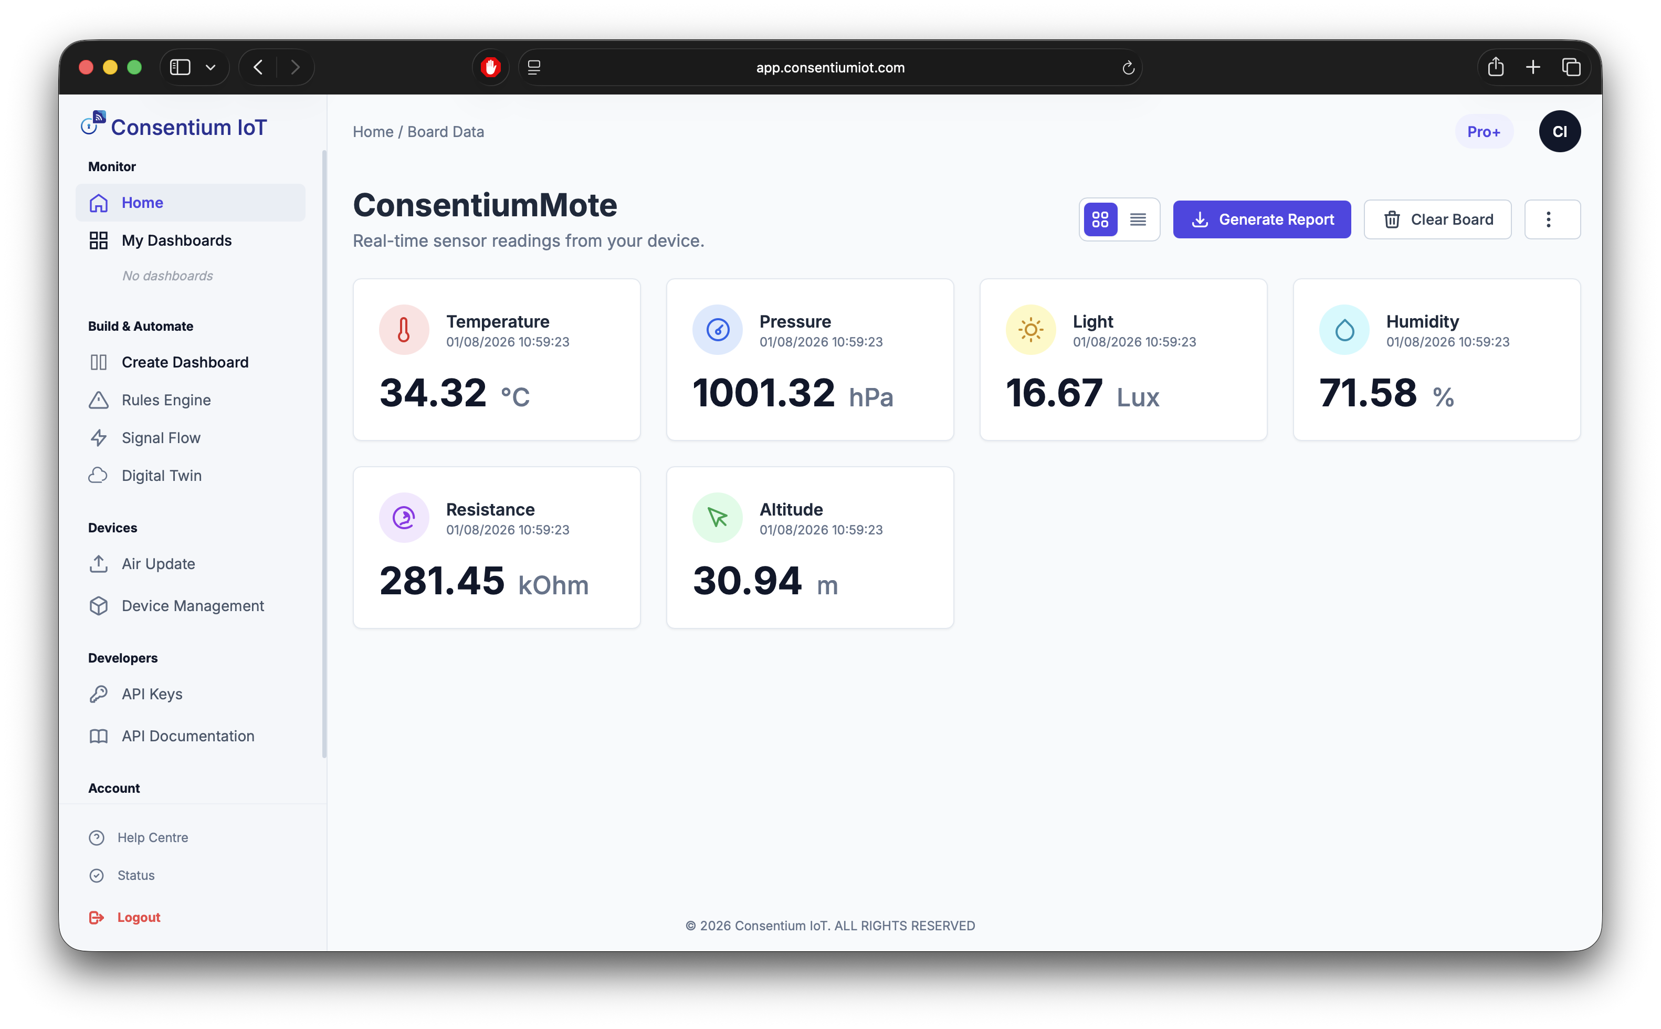The image size is (1661, 1029).
Task: Go back with browser back arrow
Action: coord(258,67)
